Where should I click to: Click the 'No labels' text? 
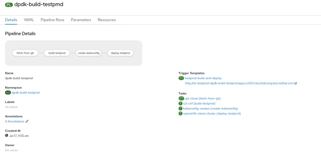click(11, 107)
